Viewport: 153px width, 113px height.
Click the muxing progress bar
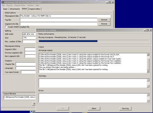[x=94, y=41]
